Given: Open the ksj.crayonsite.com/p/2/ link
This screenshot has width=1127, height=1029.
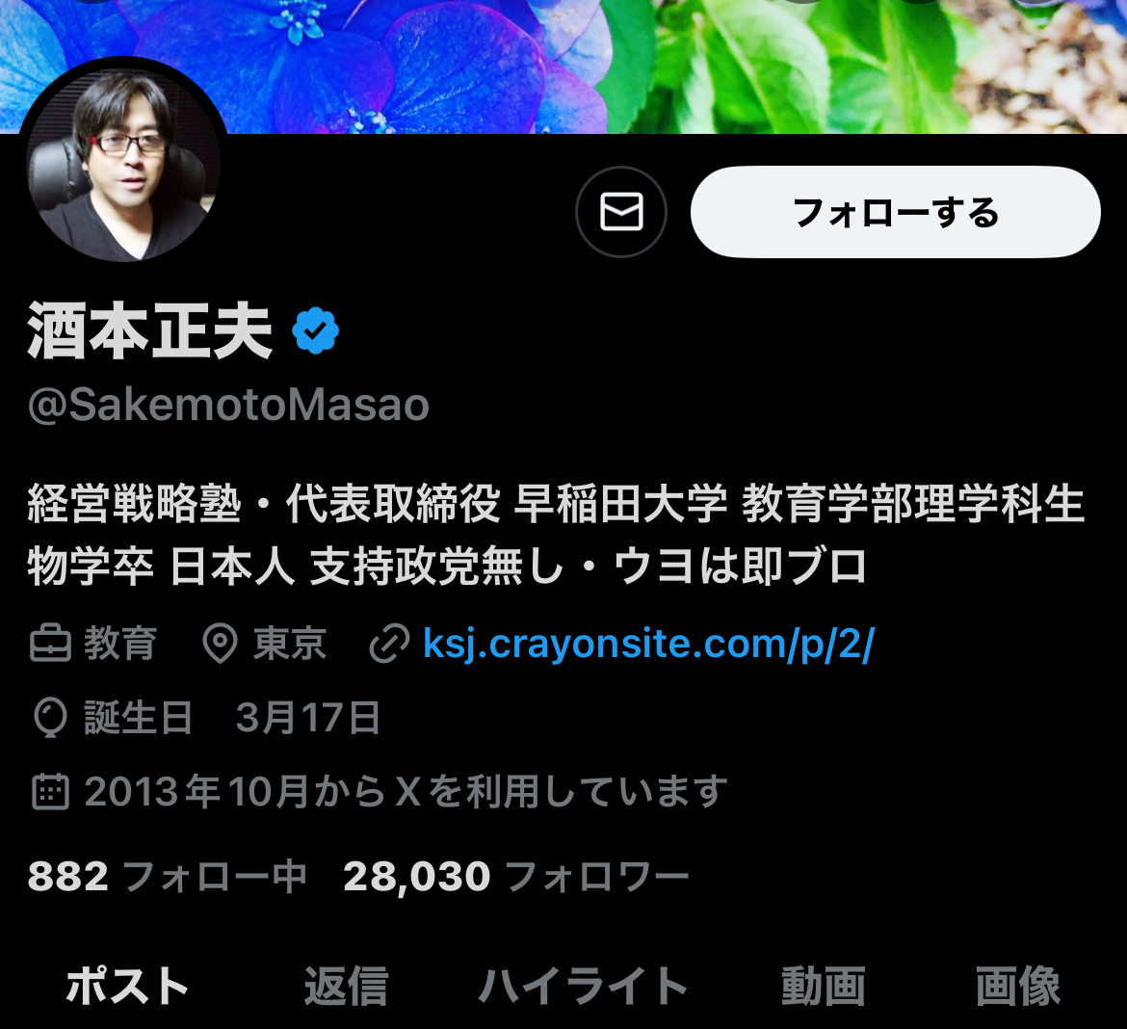Looking at the screenshot, I should tap(648, 644).
